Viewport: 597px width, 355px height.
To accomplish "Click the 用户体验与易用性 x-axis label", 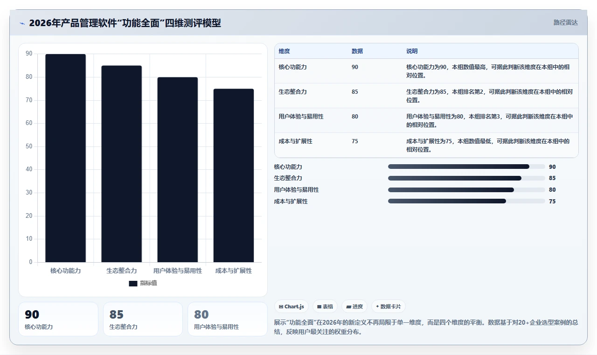I will [x=178, y=271].
